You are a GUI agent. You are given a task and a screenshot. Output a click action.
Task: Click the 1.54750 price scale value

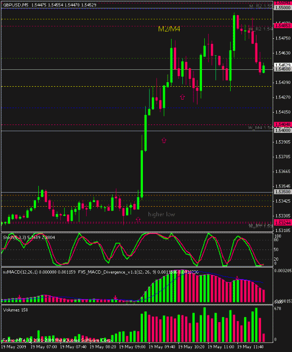point(283,38)
